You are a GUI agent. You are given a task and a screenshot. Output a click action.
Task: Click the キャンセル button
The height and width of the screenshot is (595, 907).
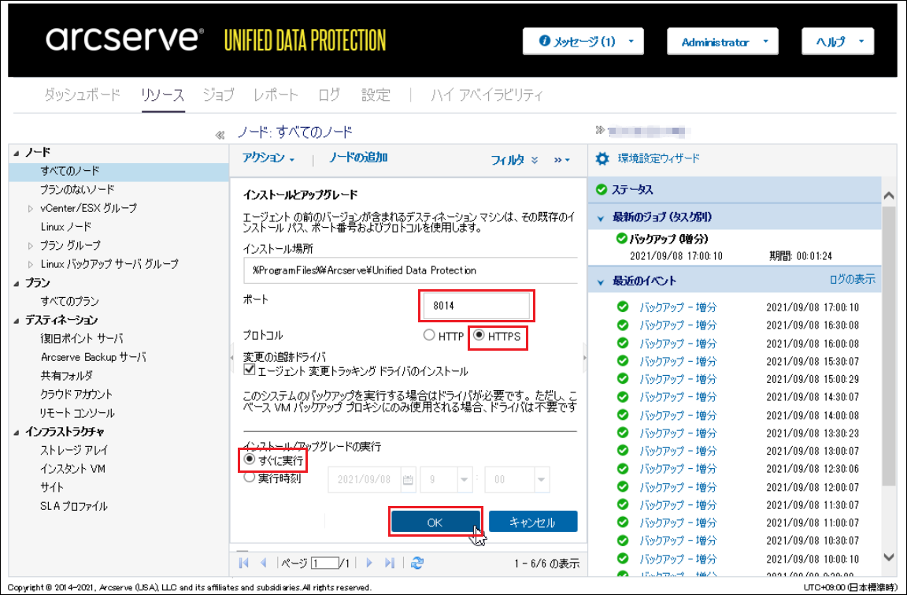click(x=533, y=522)
